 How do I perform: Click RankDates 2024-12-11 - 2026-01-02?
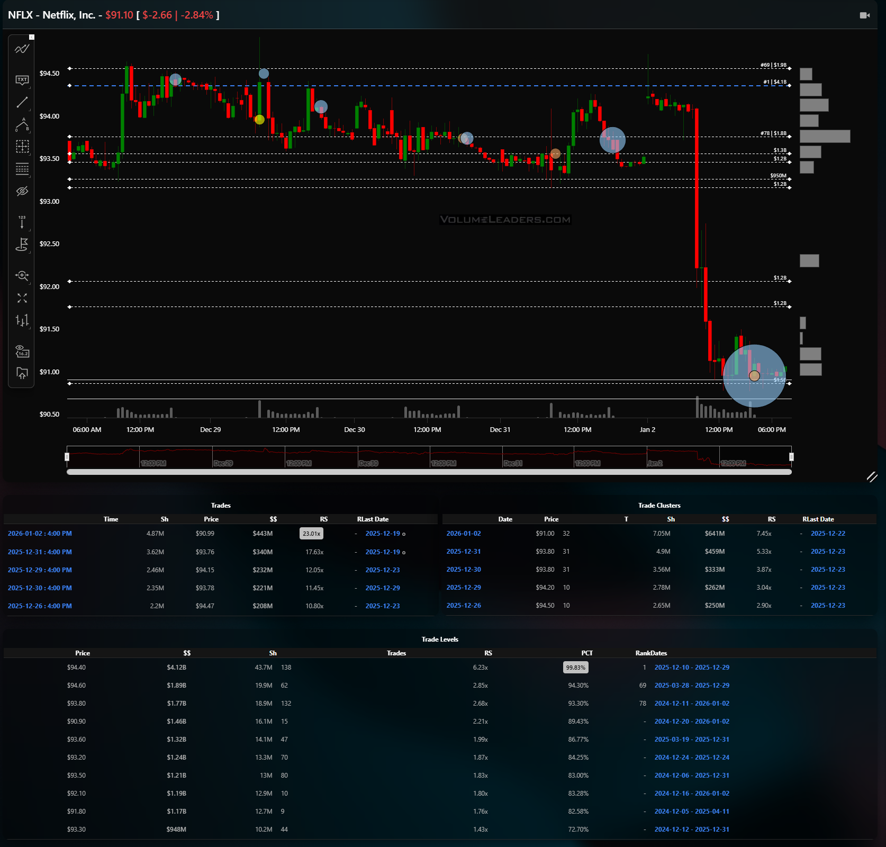click(x=692, y=704)
